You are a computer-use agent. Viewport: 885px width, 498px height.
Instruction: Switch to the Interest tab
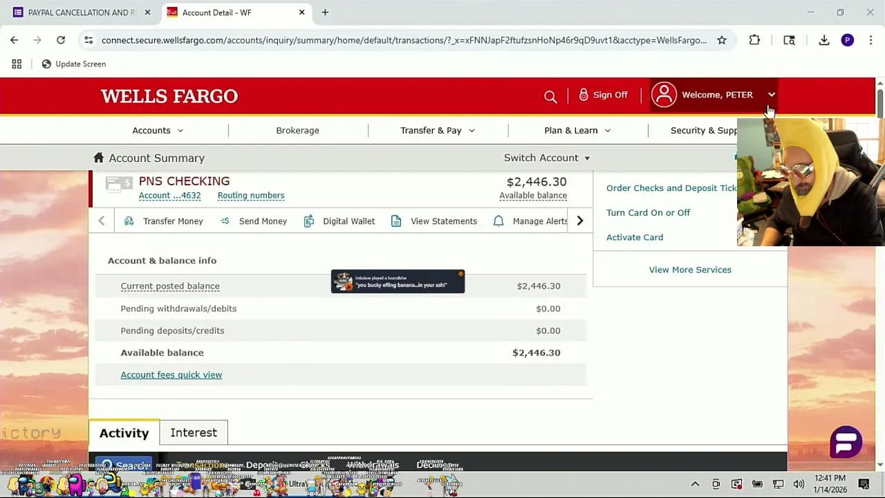coord(194,432)
